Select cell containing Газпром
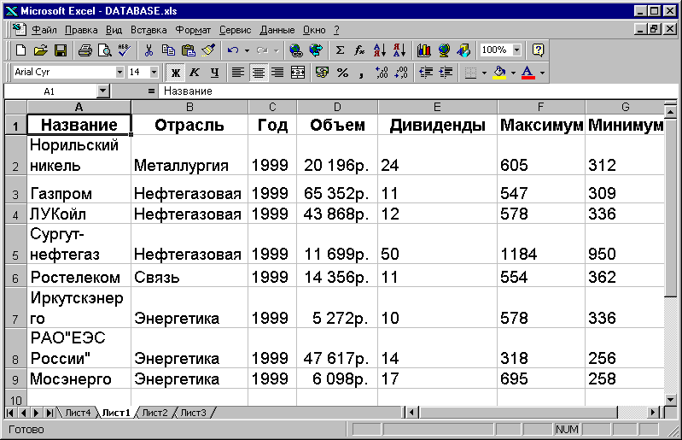The width and height of the screenshot is (682, 440). [x=79, y=190]
